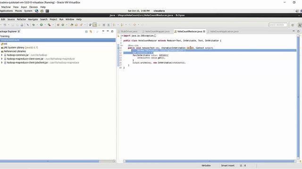302x169 pixels.
Task: Minimize the editor area
Action: pyautogui.click(x=294, y=31)
